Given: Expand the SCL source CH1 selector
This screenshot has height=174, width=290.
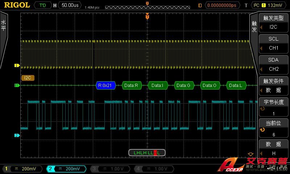Looking at the screenshot, I should [x=273, y=43].
